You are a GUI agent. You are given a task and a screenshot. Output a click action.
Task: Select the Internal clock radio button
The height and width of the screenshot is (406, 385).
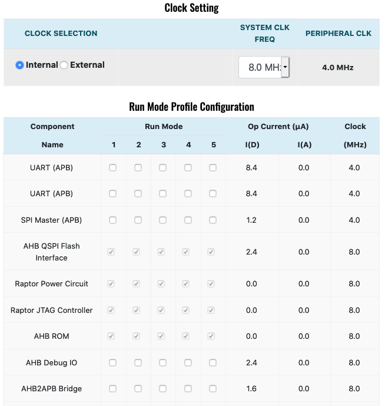tap(19, 65)
